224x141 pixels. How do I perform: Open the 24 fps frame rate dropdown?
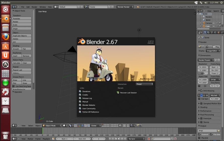pos(215,80)
